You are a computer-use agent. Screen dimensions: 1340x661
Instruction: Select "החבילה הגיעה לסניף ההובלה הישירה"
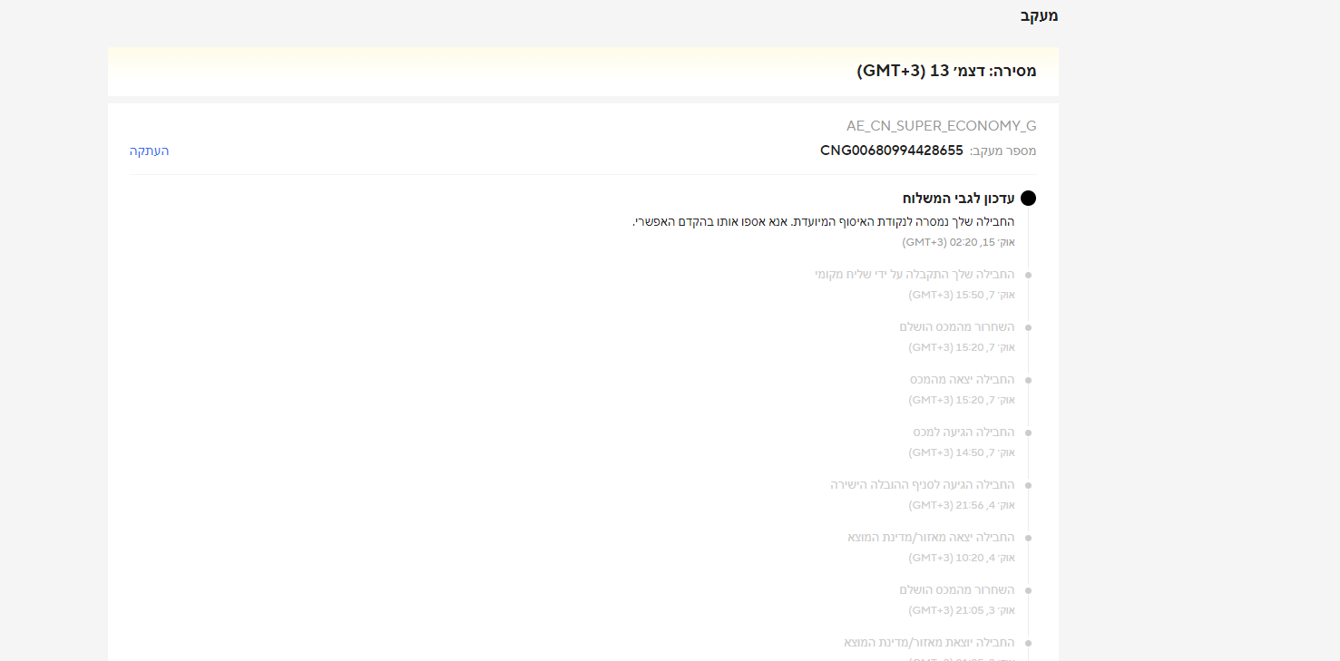pos(923,484)
